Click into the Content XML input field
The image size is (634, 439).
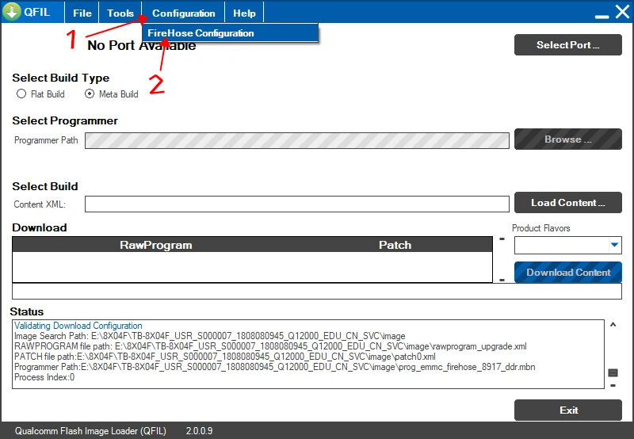click(x=296, y=204)
